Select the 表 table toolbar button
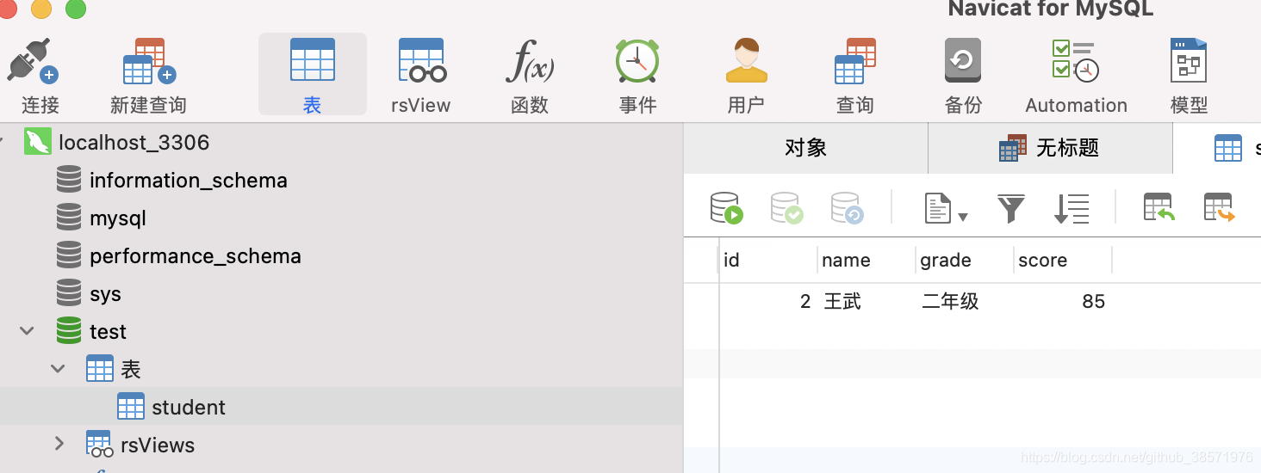The height and width of the screenshot is (473, 1261). 313,75
